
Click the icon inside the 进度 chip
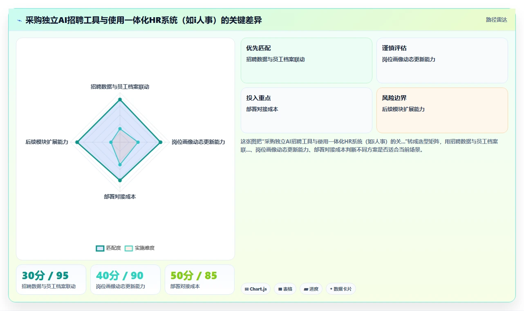[x=306, y=289]
